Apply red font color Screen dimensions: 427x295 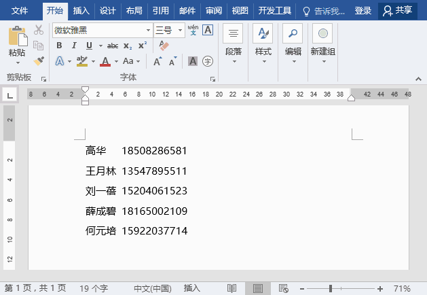(105, 61)
